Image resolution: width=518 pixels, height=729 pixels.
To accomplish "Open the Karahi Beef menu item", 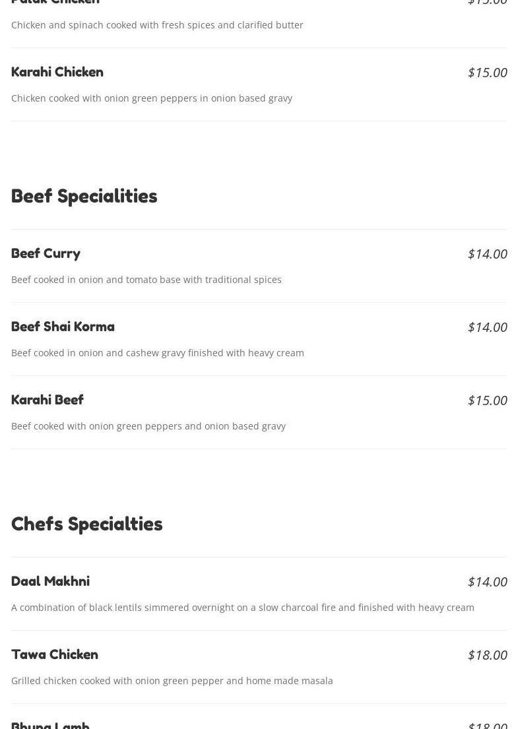I will (48, 400).
